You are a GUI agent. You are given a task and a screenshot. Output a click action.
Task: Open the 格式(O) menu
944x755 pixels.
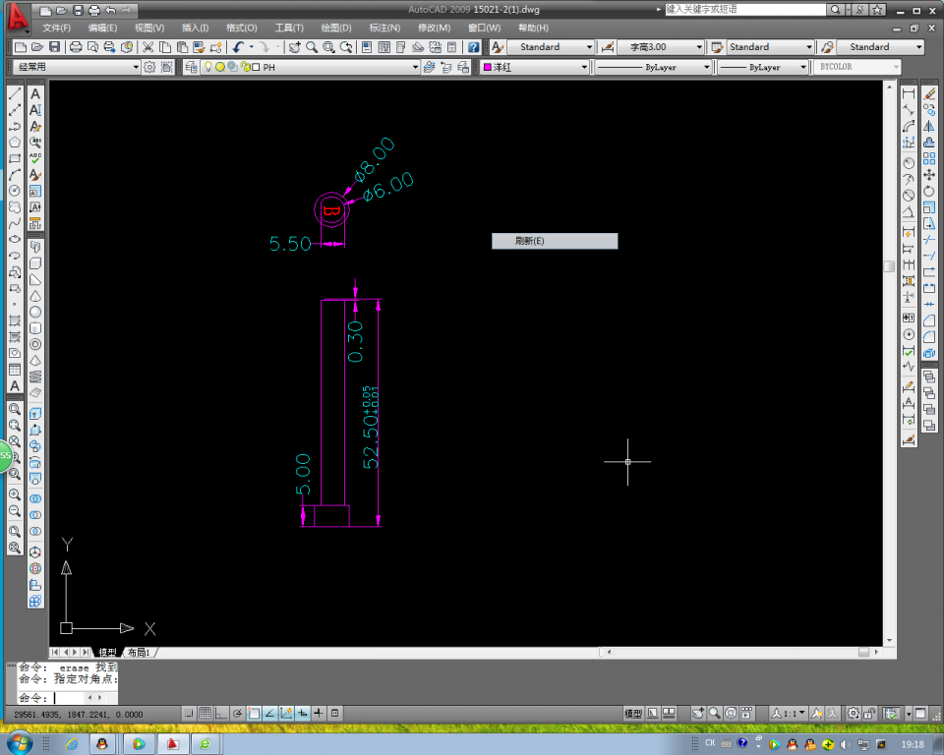[x=241, y=29]
